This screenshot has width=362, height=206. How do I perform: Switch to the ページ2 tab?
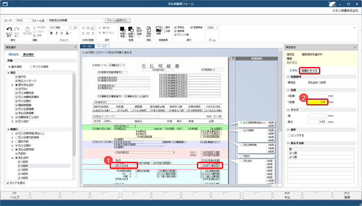[102, 46]
